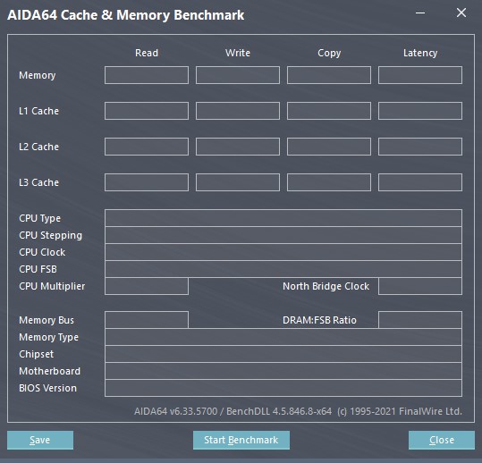
Task: Click the CPU Type value box
Action: pyautogui.click(x=283, y=218)
